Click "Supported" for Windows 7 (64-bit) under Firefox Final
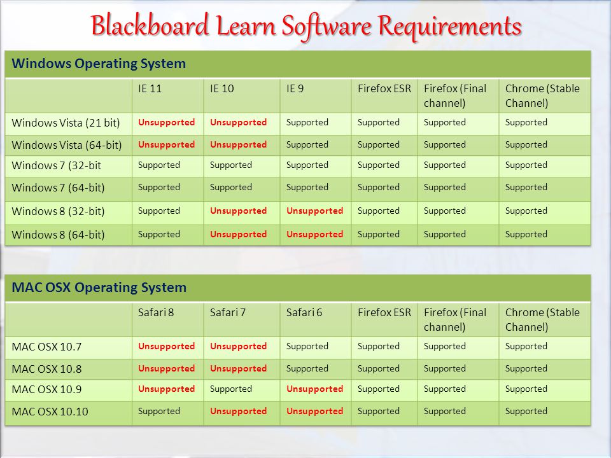The width and height of the screenshot is (611, 458). [445, 187]
